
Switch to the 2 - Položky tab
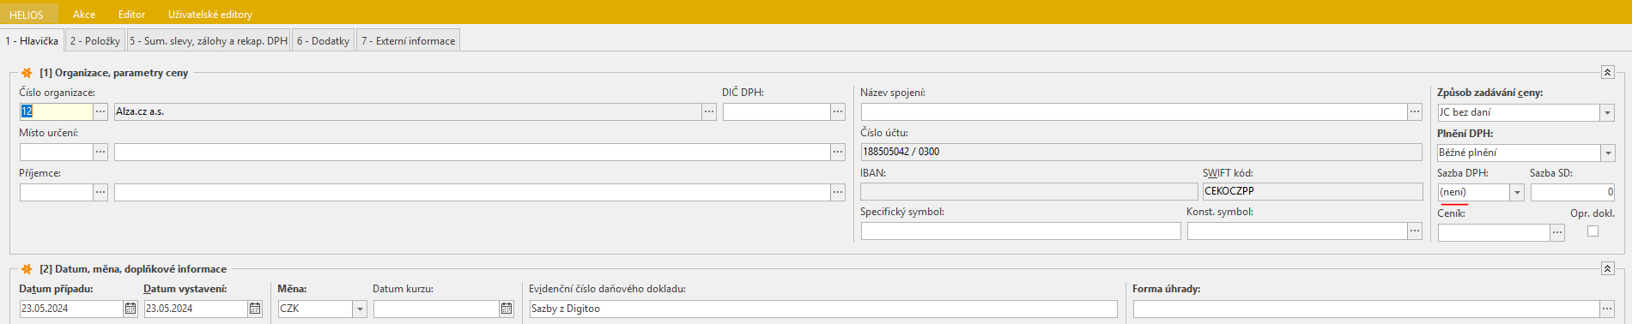point(95,40)
